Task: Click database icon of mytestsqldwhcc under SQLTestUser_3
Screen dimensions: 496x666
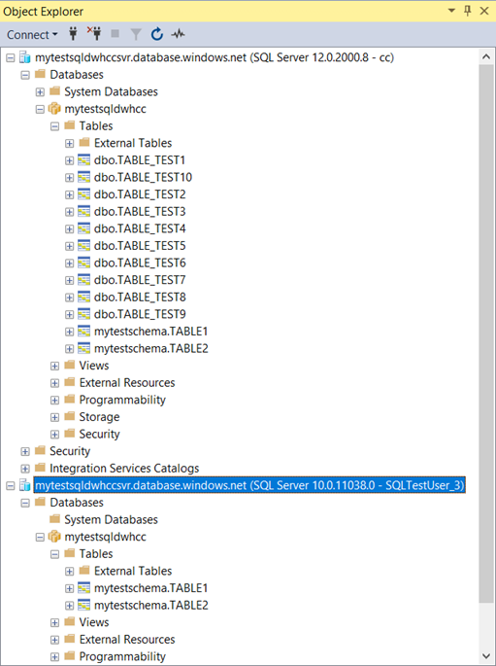Action: click(54, 537)
